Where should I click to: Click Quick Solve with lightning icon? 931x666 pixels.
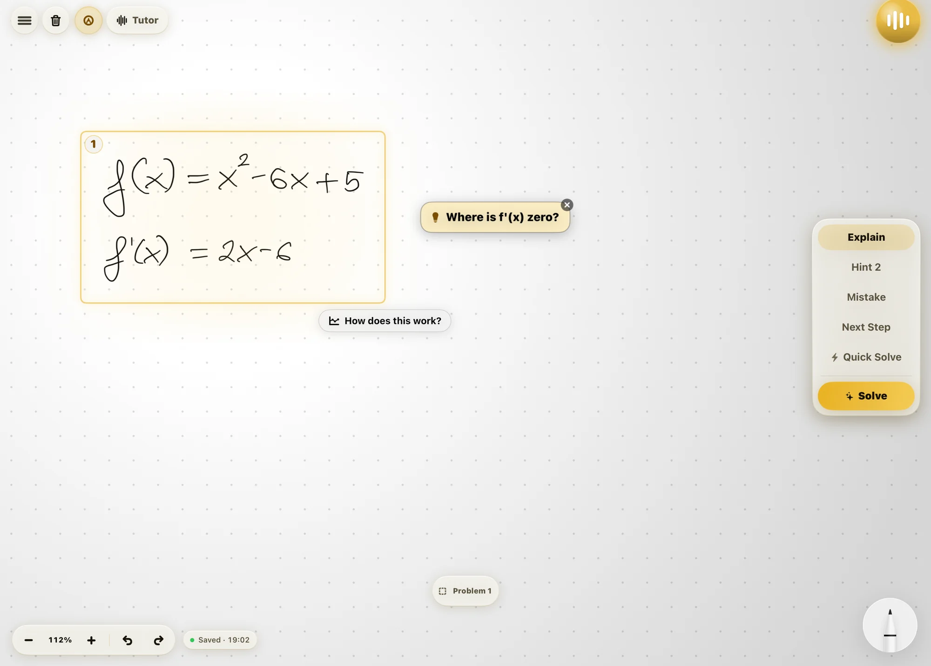(866, 357)
